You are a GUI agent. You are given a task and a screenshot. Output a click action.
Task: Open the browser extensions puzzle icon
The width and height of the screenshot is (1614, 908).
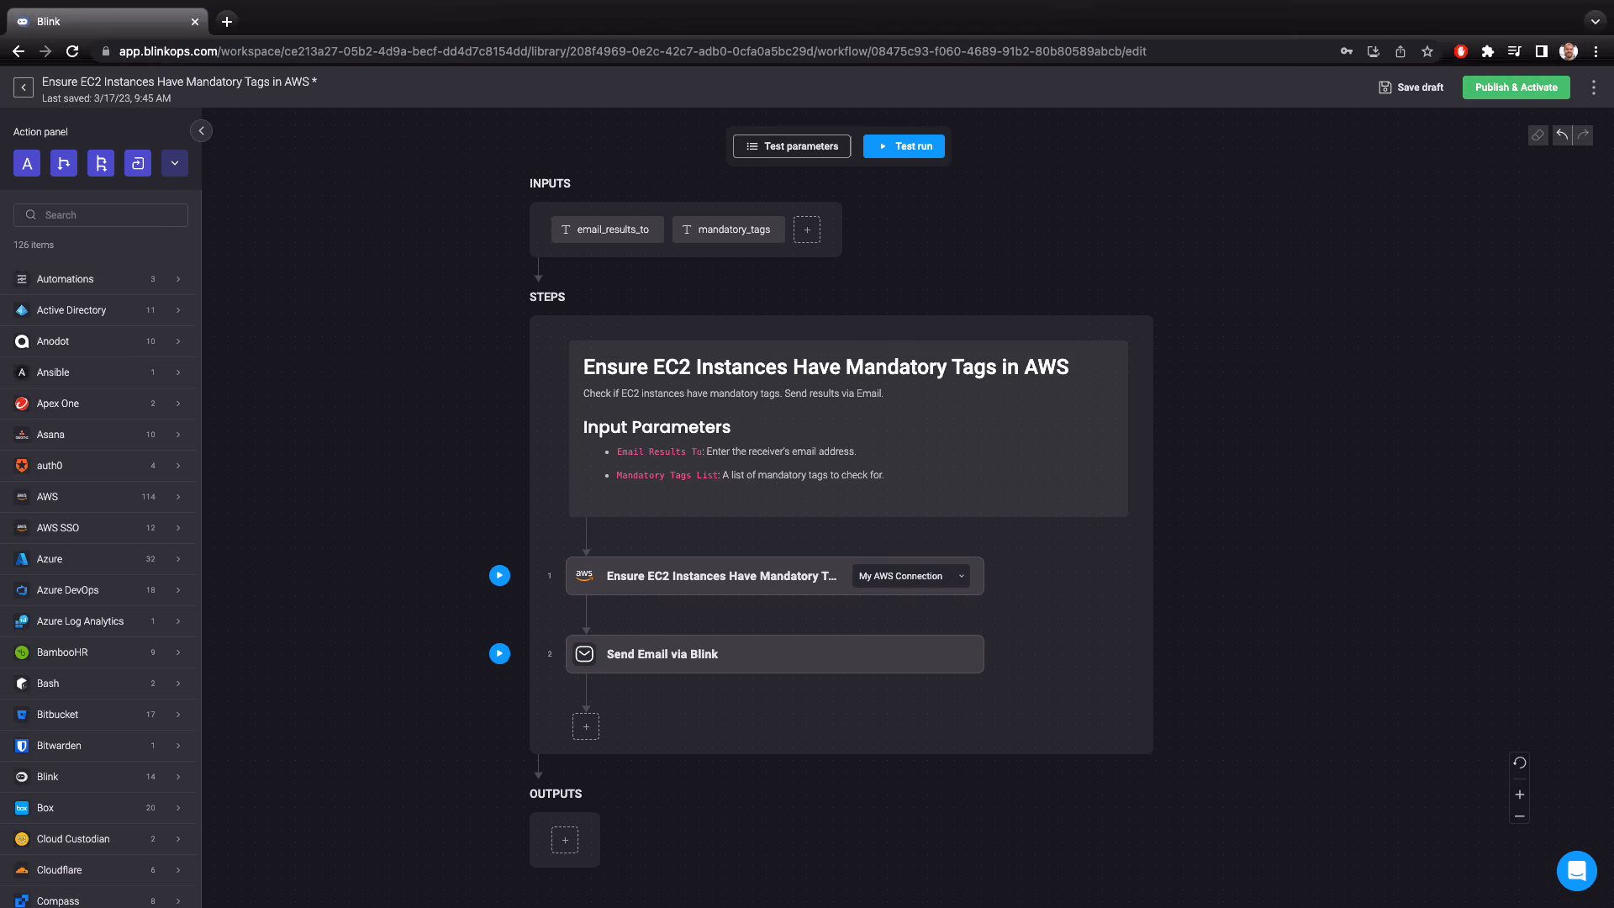point(1487,51)
